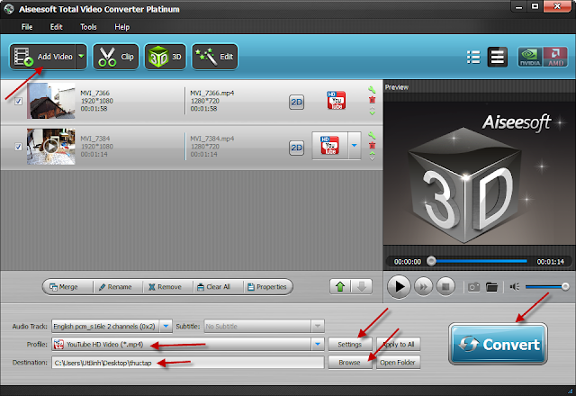
Task: Open profile Settings button
Action: click(350, 344)
